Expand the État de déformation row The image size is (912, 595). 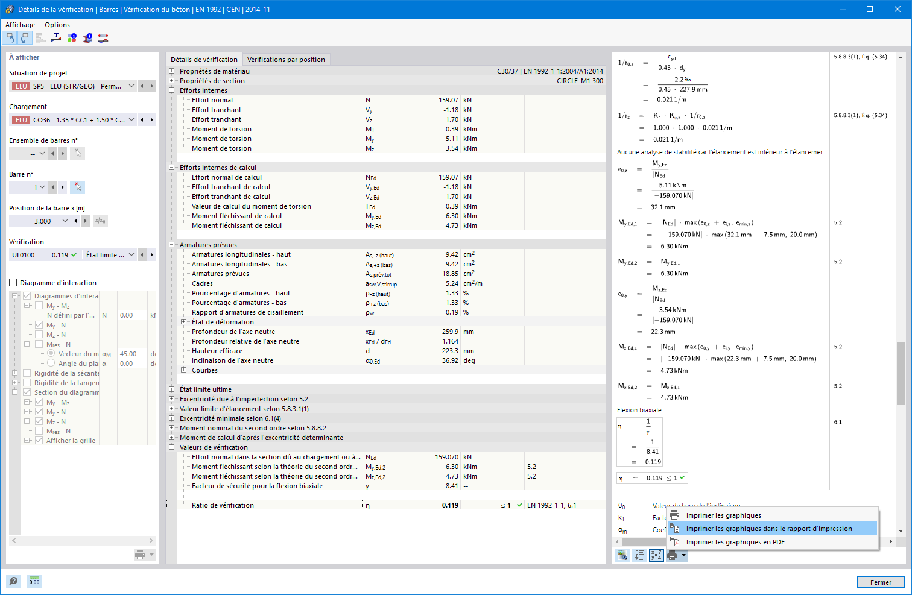coord(184,322)
